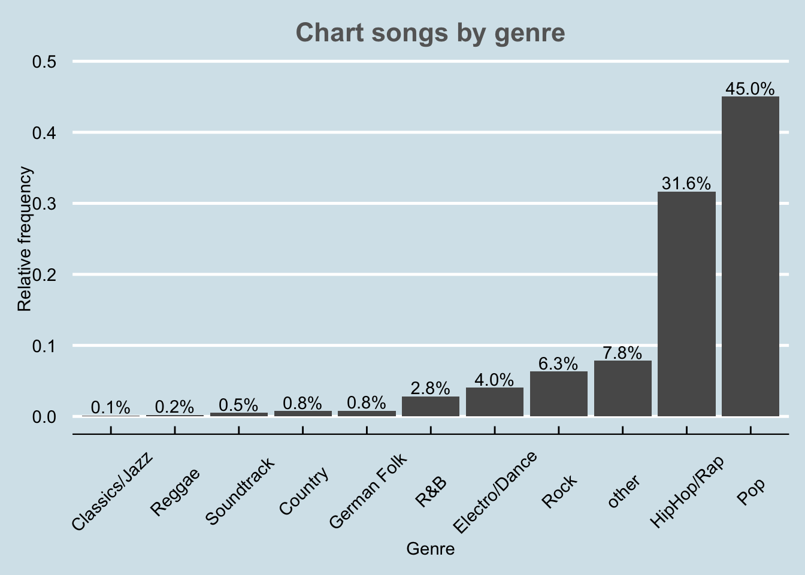805x575 pixels.
Task: Click the HipHop/Rap bar
Action: tap(686, 304)
